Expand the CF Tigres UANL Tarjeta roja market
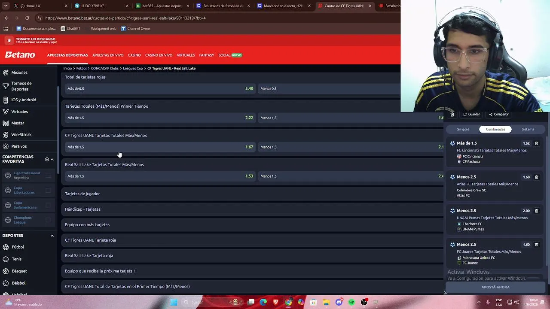The image size is (550, 309). pyautogui.click(x=253, y=240)
